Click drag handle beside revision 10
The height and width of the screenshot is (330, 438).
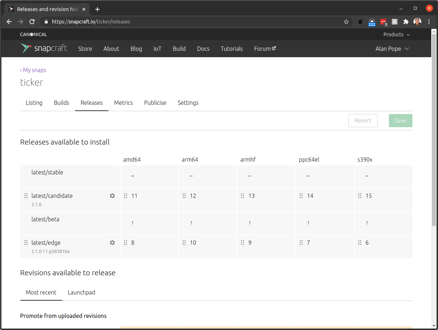coord(184,243)
